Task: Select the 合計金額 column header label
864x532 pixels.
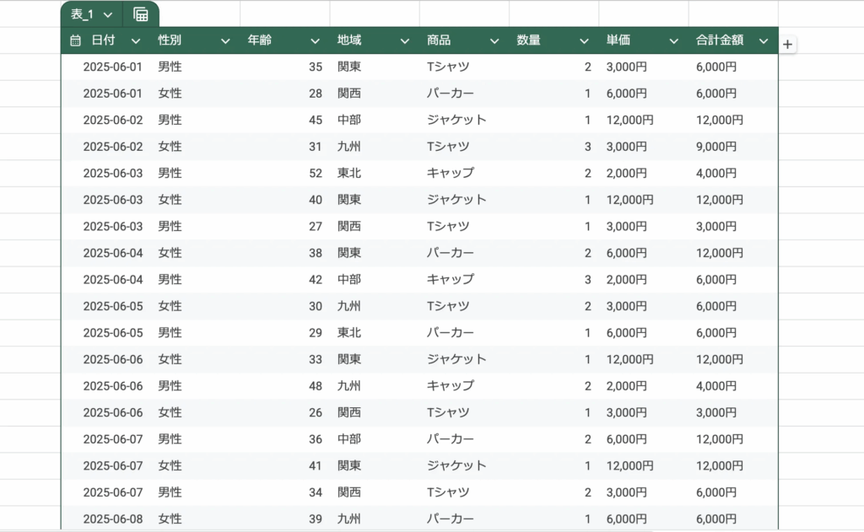Action: tap(720, 40)
